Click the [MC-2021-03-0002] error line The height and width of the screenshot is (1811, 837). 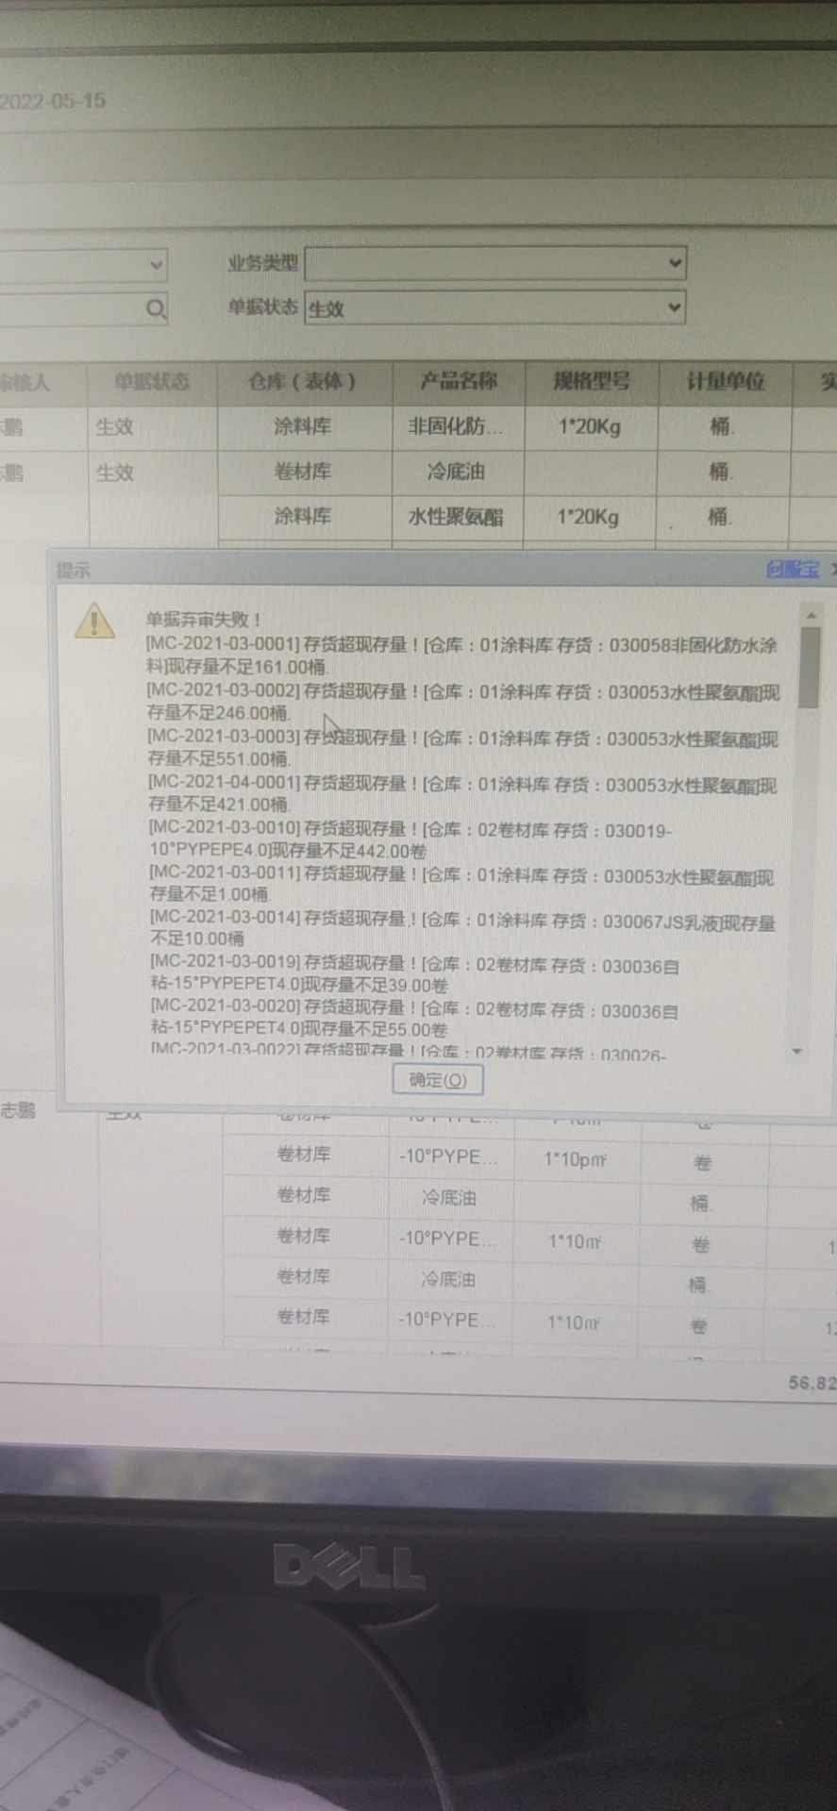[x=463, y=703]
